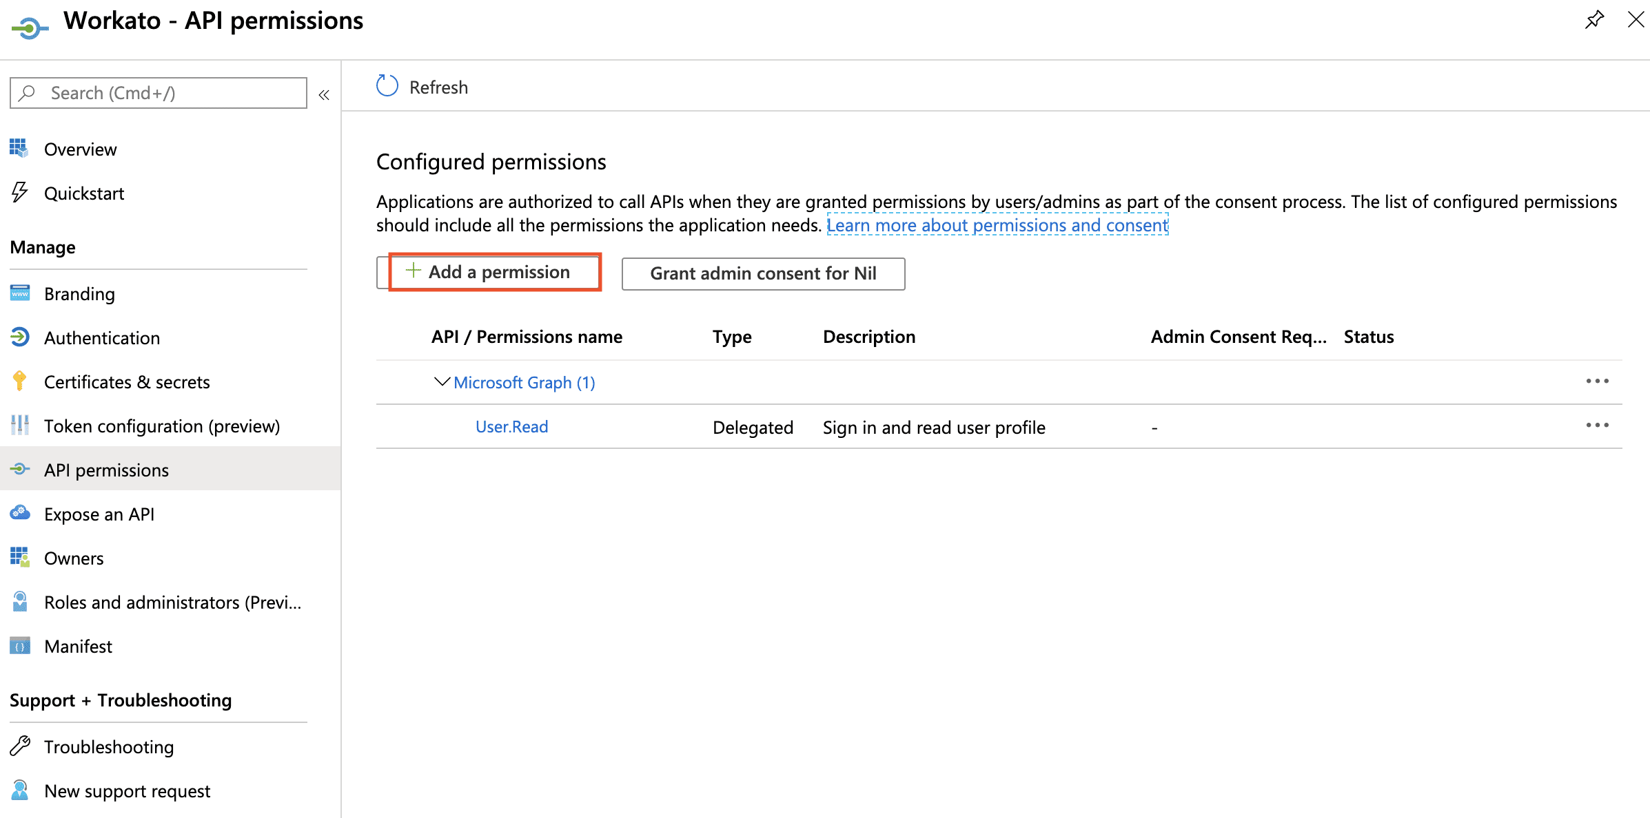Open Expose an API via its cloud icon

point(19,514)
